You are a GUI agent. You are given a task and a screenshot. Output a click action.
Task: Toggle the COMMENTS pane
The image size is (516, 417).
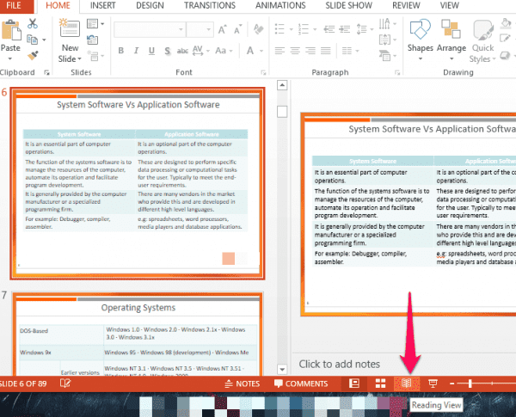pyautogui.click(x=301, y=383)
